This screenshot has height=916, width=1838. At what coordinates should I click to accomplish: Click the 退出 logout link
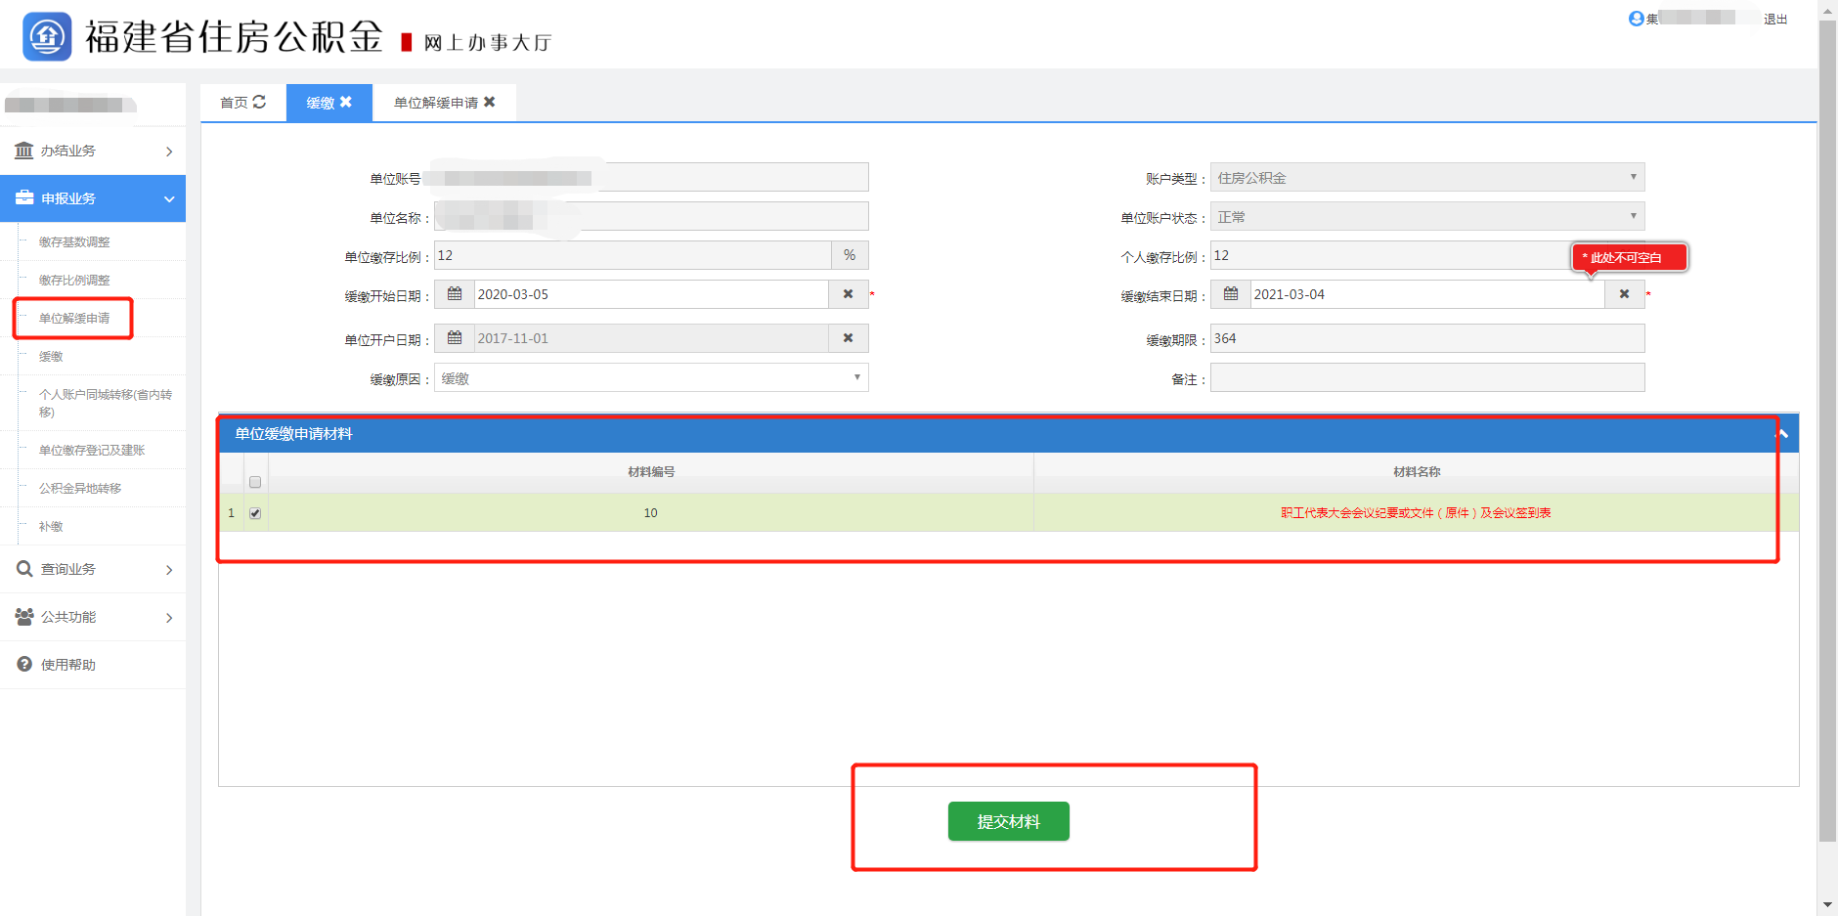[x=1775, y=20]
